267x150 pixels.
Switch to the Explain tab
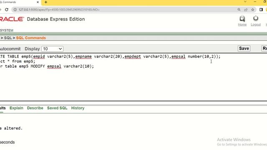click(16, 108)
